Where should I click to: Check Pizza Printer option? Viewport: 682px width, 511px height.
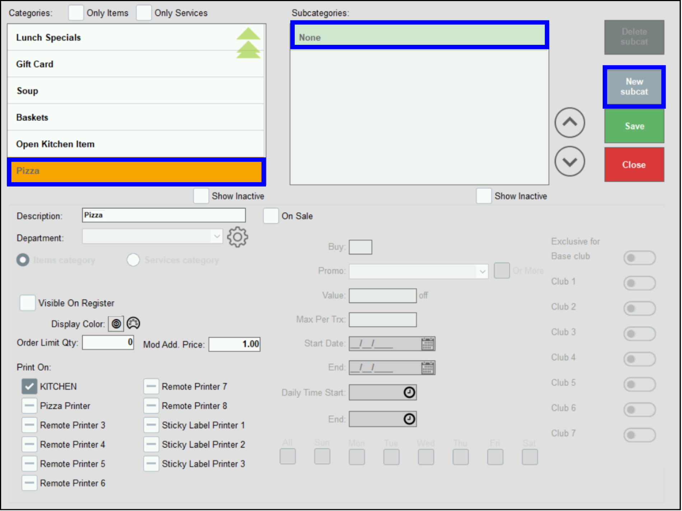(29, 407)
